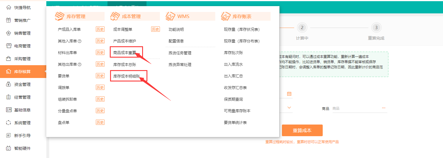443x158 pixels.
Task: Open 历史 link beside 成本调整单
Action: tap(156, 29)
